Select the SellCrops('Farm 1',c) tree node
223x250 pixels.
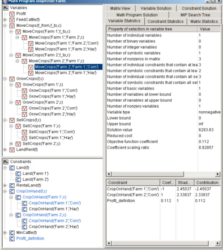click(42, 126)
